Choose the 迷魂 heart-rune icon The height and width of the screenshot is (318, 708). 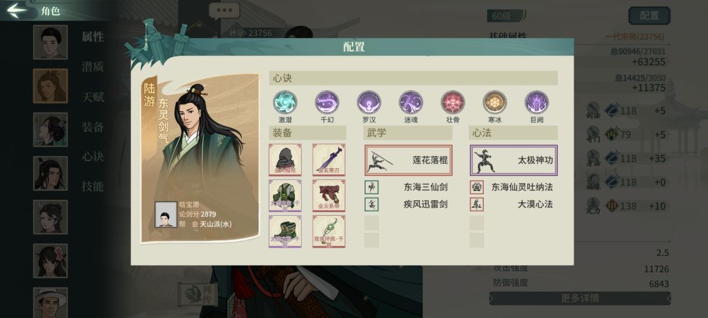[x=411, y=102]
